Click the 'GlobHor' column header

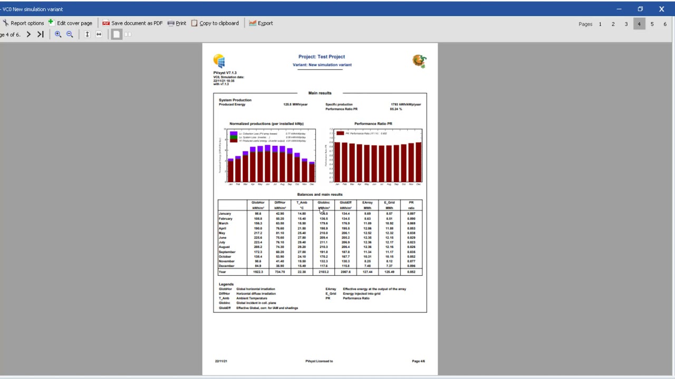pos(258,203)
